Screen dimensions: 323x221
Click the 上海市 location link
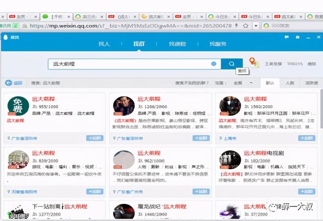pos(230,138)
